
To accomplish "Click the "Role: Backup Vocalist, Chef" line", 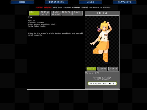I will 42,24.
